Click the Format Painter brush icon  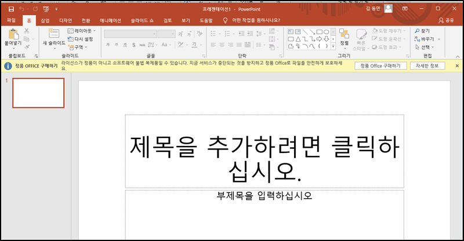tap(27, 47)
